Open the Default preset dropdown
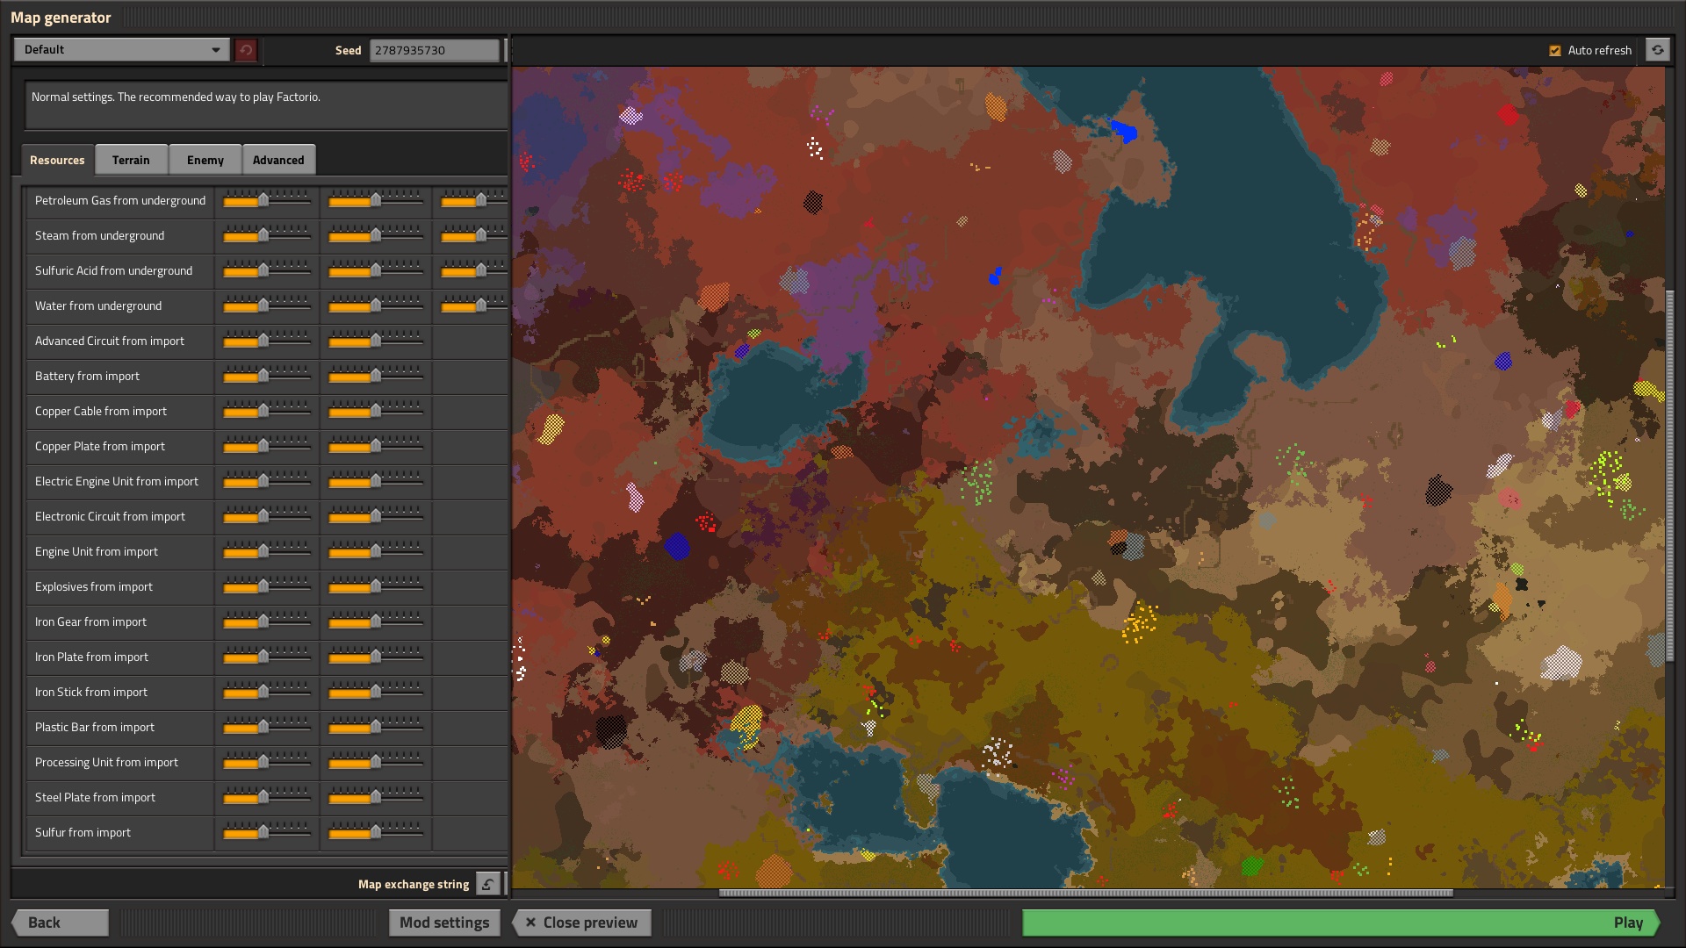The width and height of the screenshot is (1686, 948). (x=121, y=50)
